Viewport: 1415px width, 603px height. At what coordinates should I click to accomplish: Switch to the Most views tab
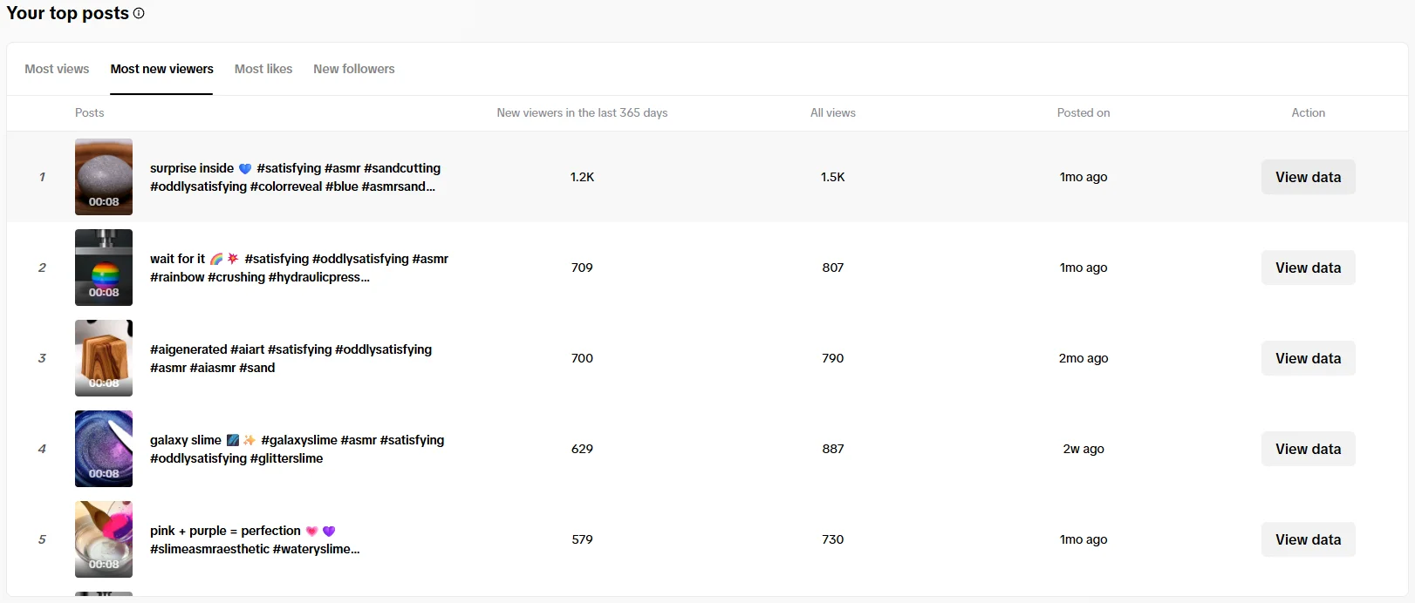coord(57,69)
